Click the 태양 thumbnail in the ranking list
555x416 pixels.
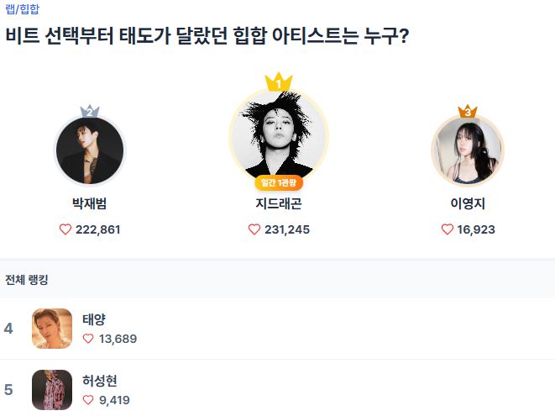(52, 329)
